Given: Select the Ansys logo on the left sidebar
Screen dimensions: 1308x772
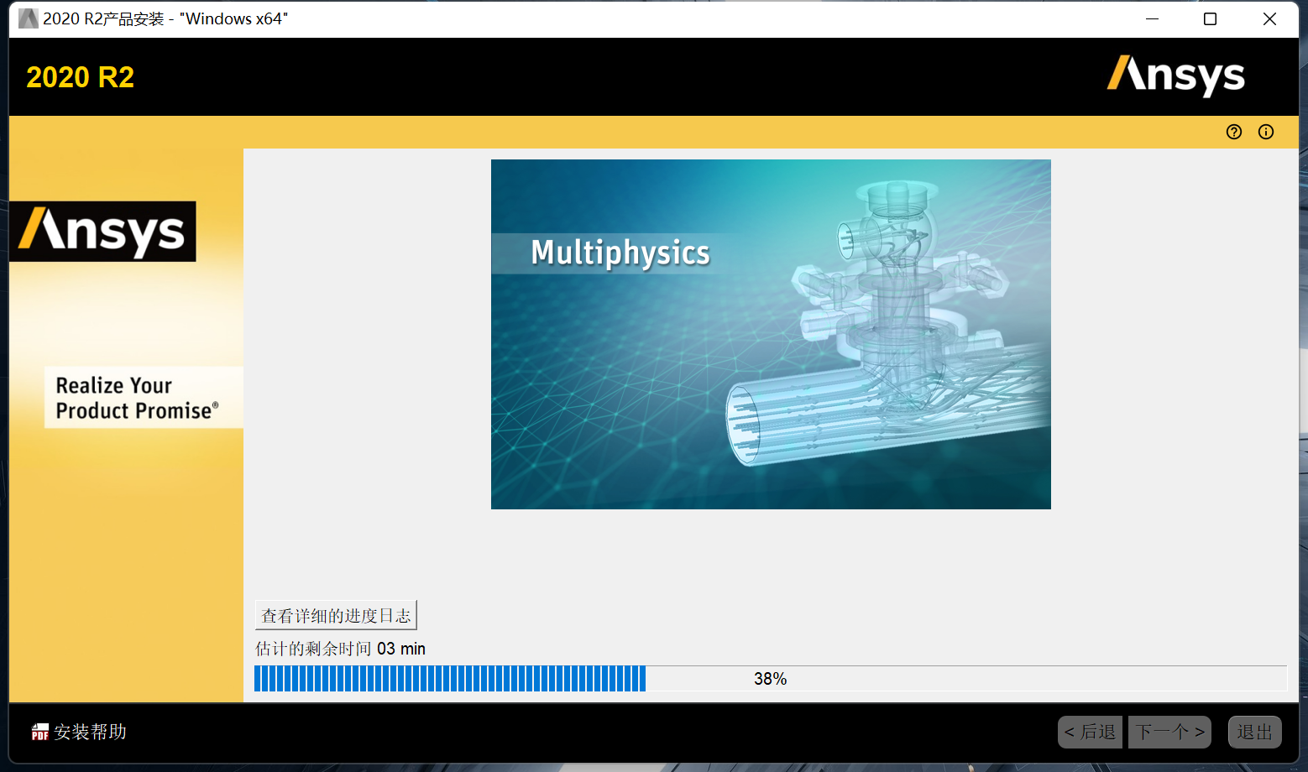Looking at the screenshot, I should (102, 232).
